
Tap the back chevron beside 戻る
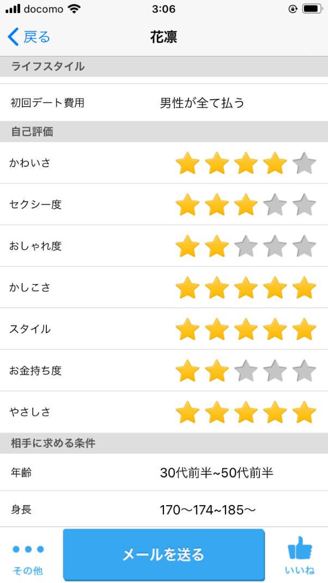click(x=12, y=36)
